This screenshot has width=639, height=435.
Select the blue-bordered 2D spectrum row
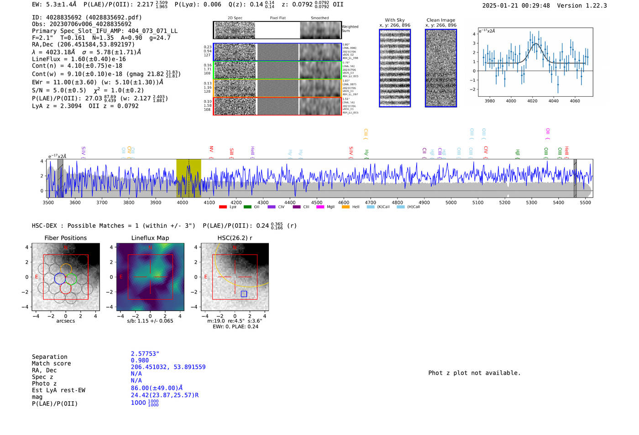pos(277,52)
